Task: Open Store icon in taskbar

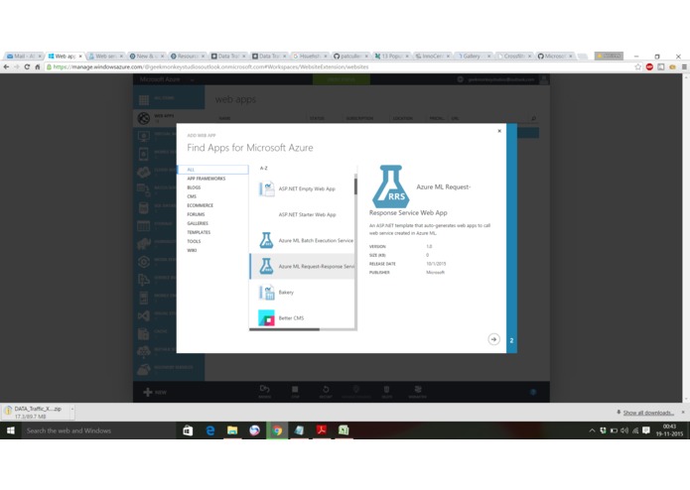Action: pyautogui.click(x=188, y=430)
